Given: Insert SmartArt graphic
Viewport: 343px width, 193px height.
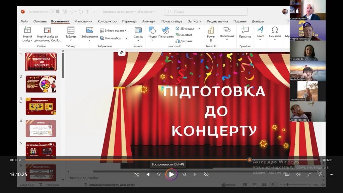Looking at the screenshot, I should tap(184, 35).
